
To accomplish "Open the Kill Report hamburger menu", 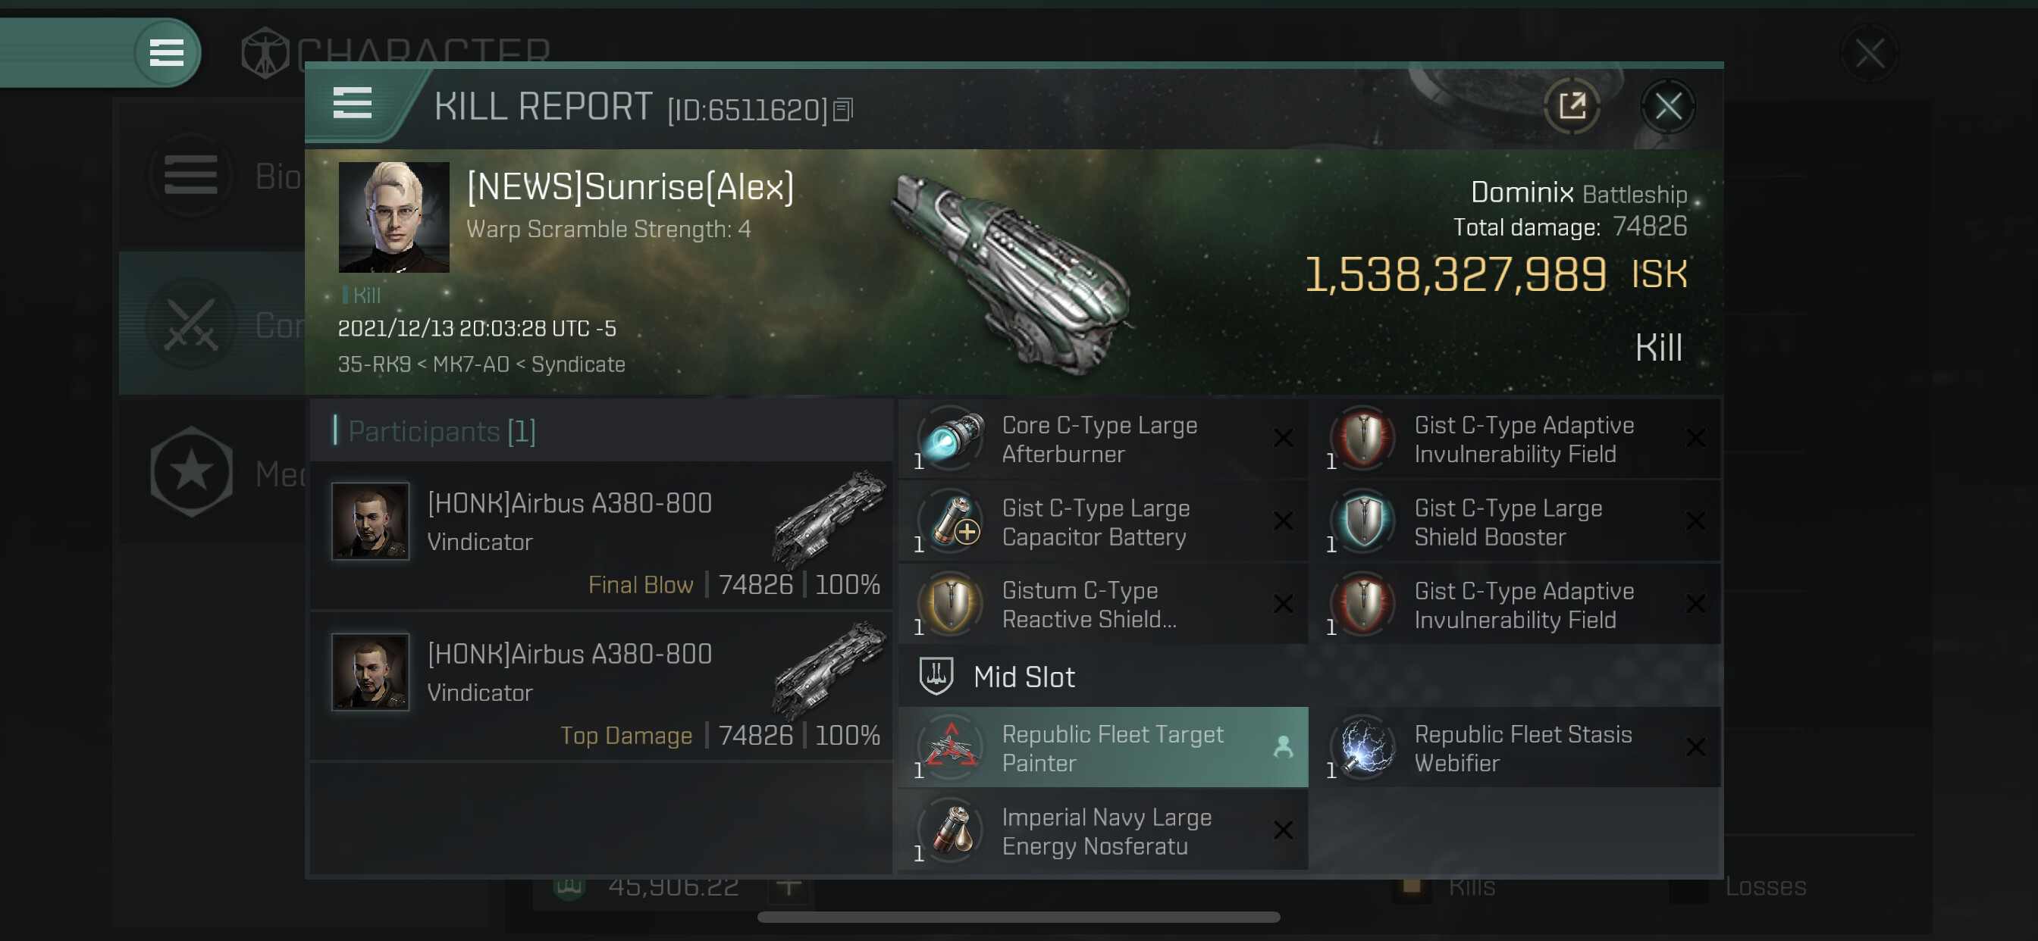I will [352, 104].
